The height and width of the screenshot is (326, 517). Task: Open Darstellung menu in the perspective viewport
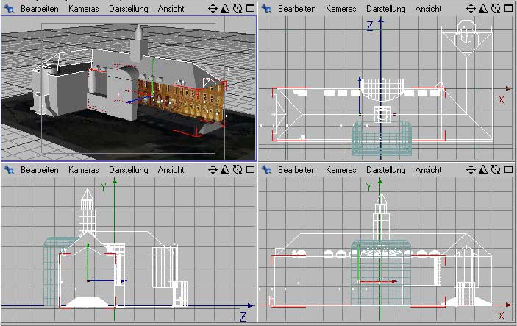point(129,9)
